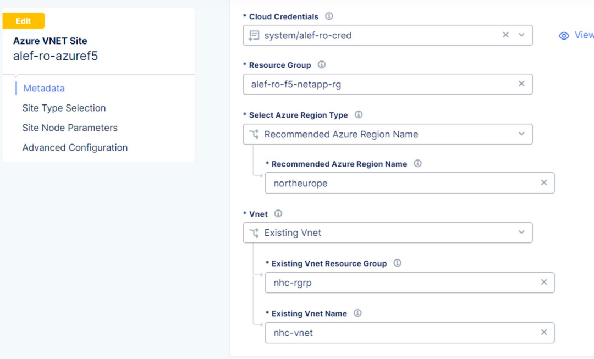Show info for Existing Vnet Resource Group

click(397, 263)
